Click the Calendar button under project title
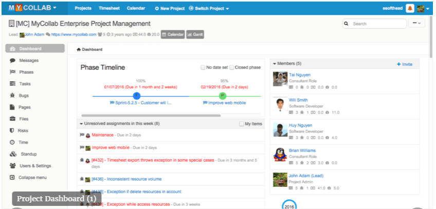436x209 pixels. point(173,34)
